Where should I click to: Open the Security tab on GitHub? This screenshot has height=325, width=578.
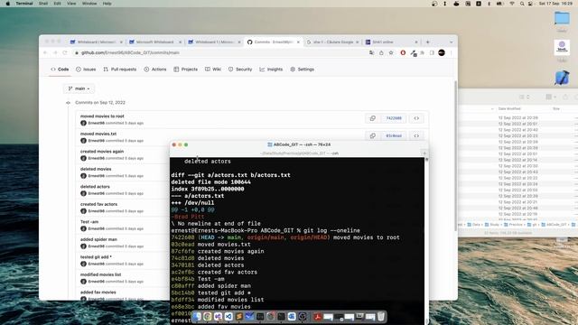click(240, 70)
